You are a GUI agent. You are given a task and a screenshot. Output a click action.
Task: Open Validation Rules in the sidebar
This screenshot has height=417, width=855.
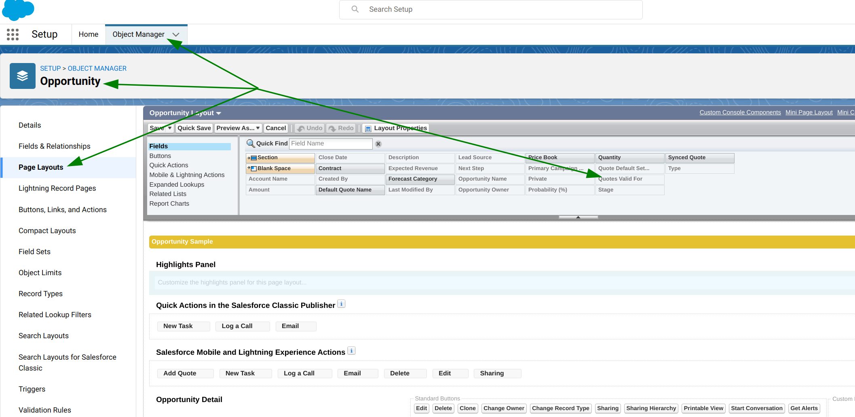click(x=45, y=410)
